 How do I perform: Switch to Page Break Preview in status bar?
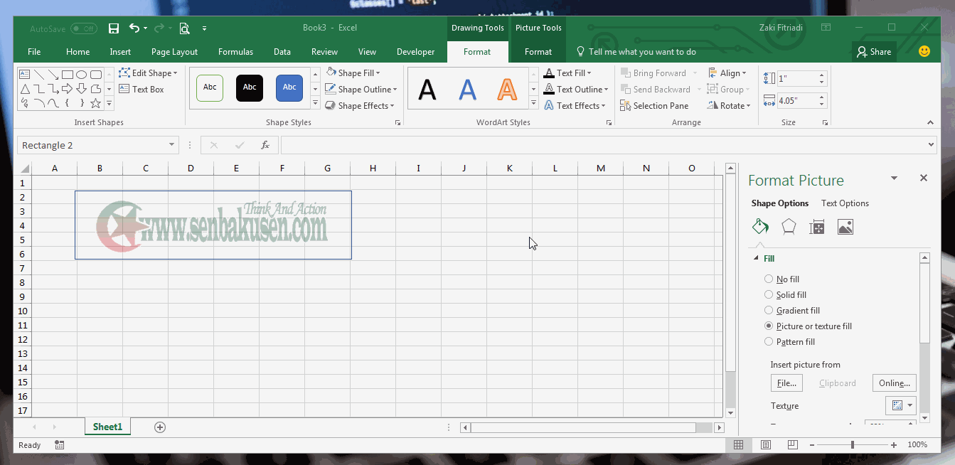pos(791,445)
